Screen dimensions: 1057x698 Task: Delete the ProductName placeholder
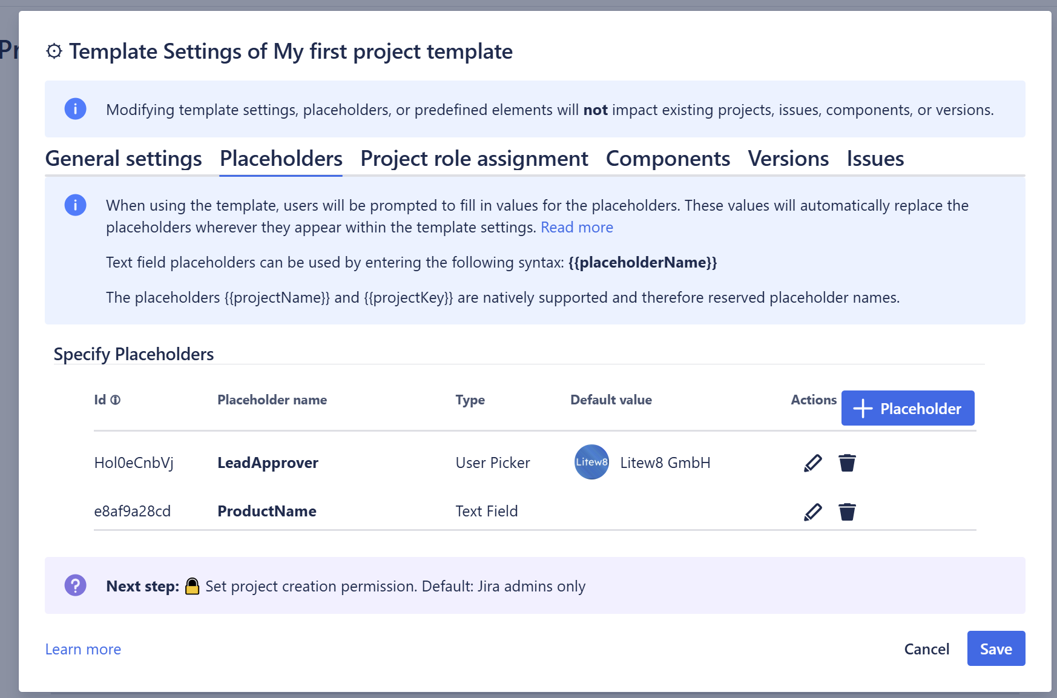(847, 511)
